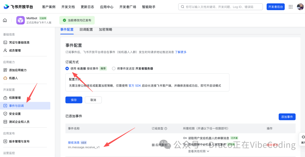Click the 添加事件 button
Image resolution: width=305 pixels, height=157 pixels.
coord(287,117)
